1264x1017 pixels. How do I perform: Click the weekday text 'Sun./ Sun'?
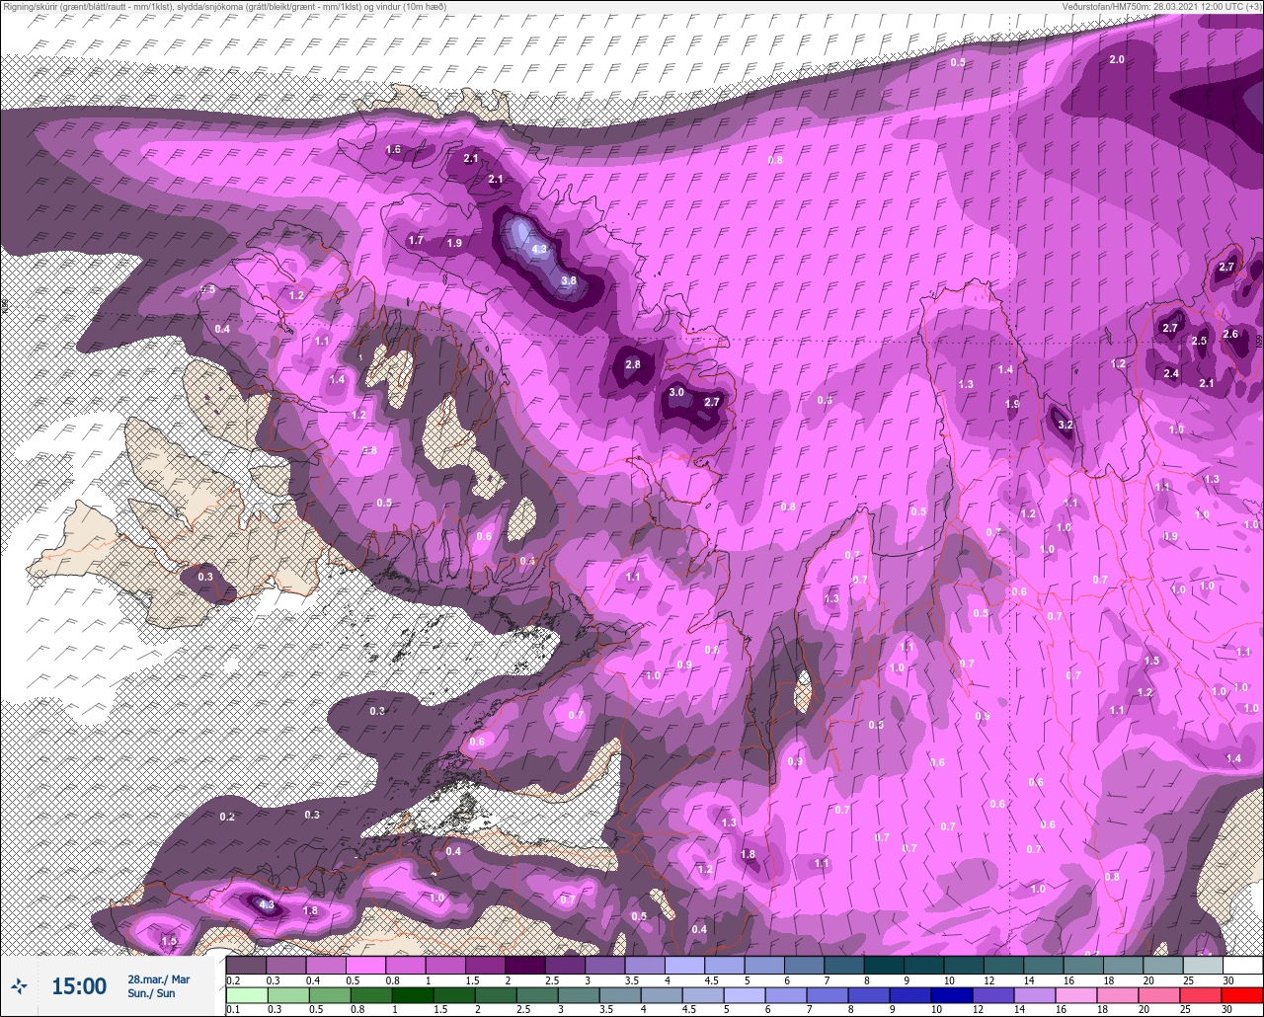pos(152,992)
